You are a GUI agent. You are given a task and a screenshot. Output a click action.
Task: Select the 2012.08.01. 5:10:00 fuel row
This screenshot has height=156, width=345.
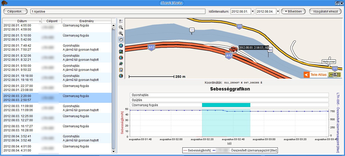57,37
